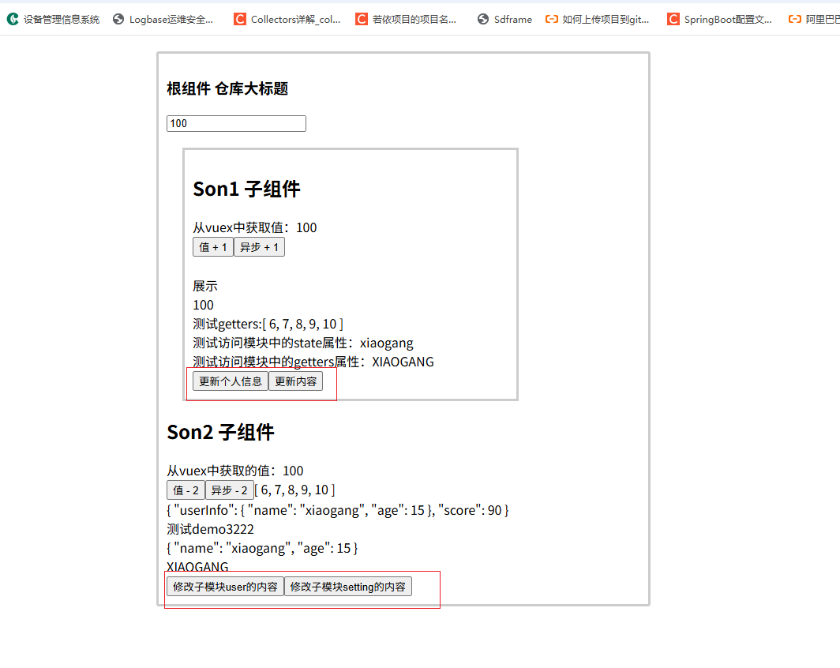Viewport: 840px width, 668px height.
Task: Click the 异步 + 1 button
Action: pyautogui.click(x=259, y=247)
